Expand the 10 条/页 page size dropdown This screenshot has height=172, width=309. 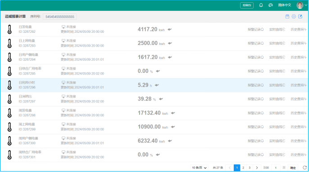(x=199, y=168)
